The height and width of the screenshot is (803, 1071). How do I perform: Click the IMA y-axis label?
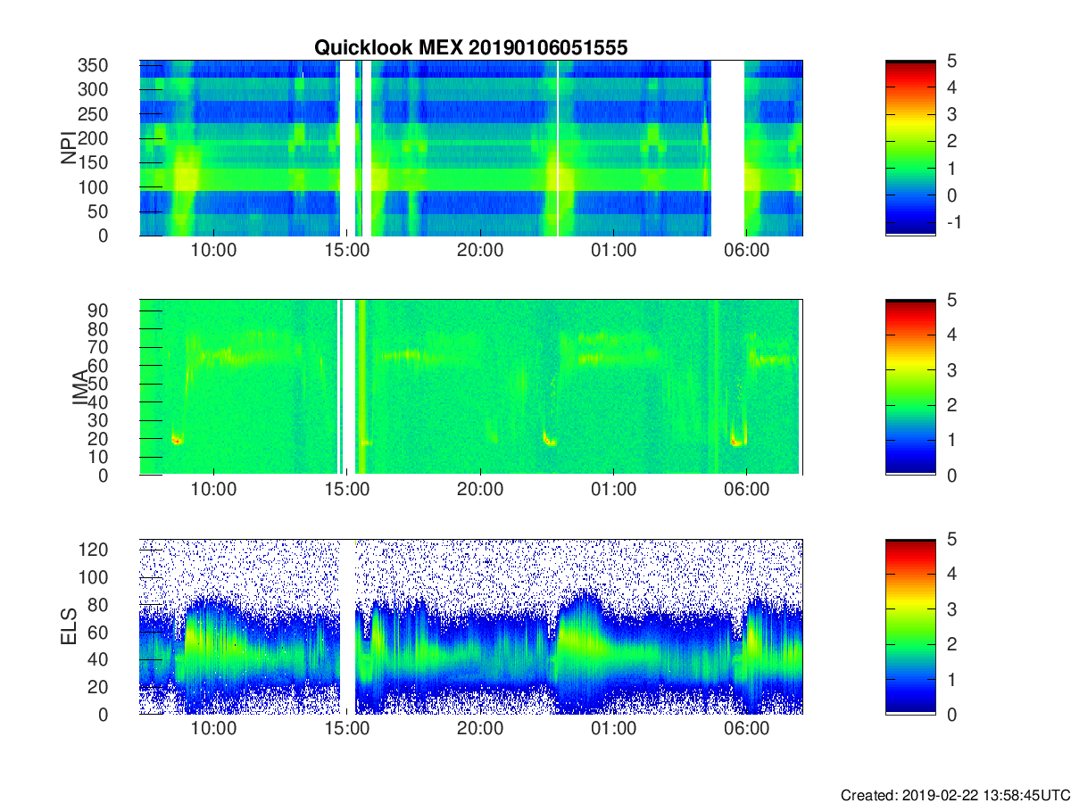pos(79,387)
